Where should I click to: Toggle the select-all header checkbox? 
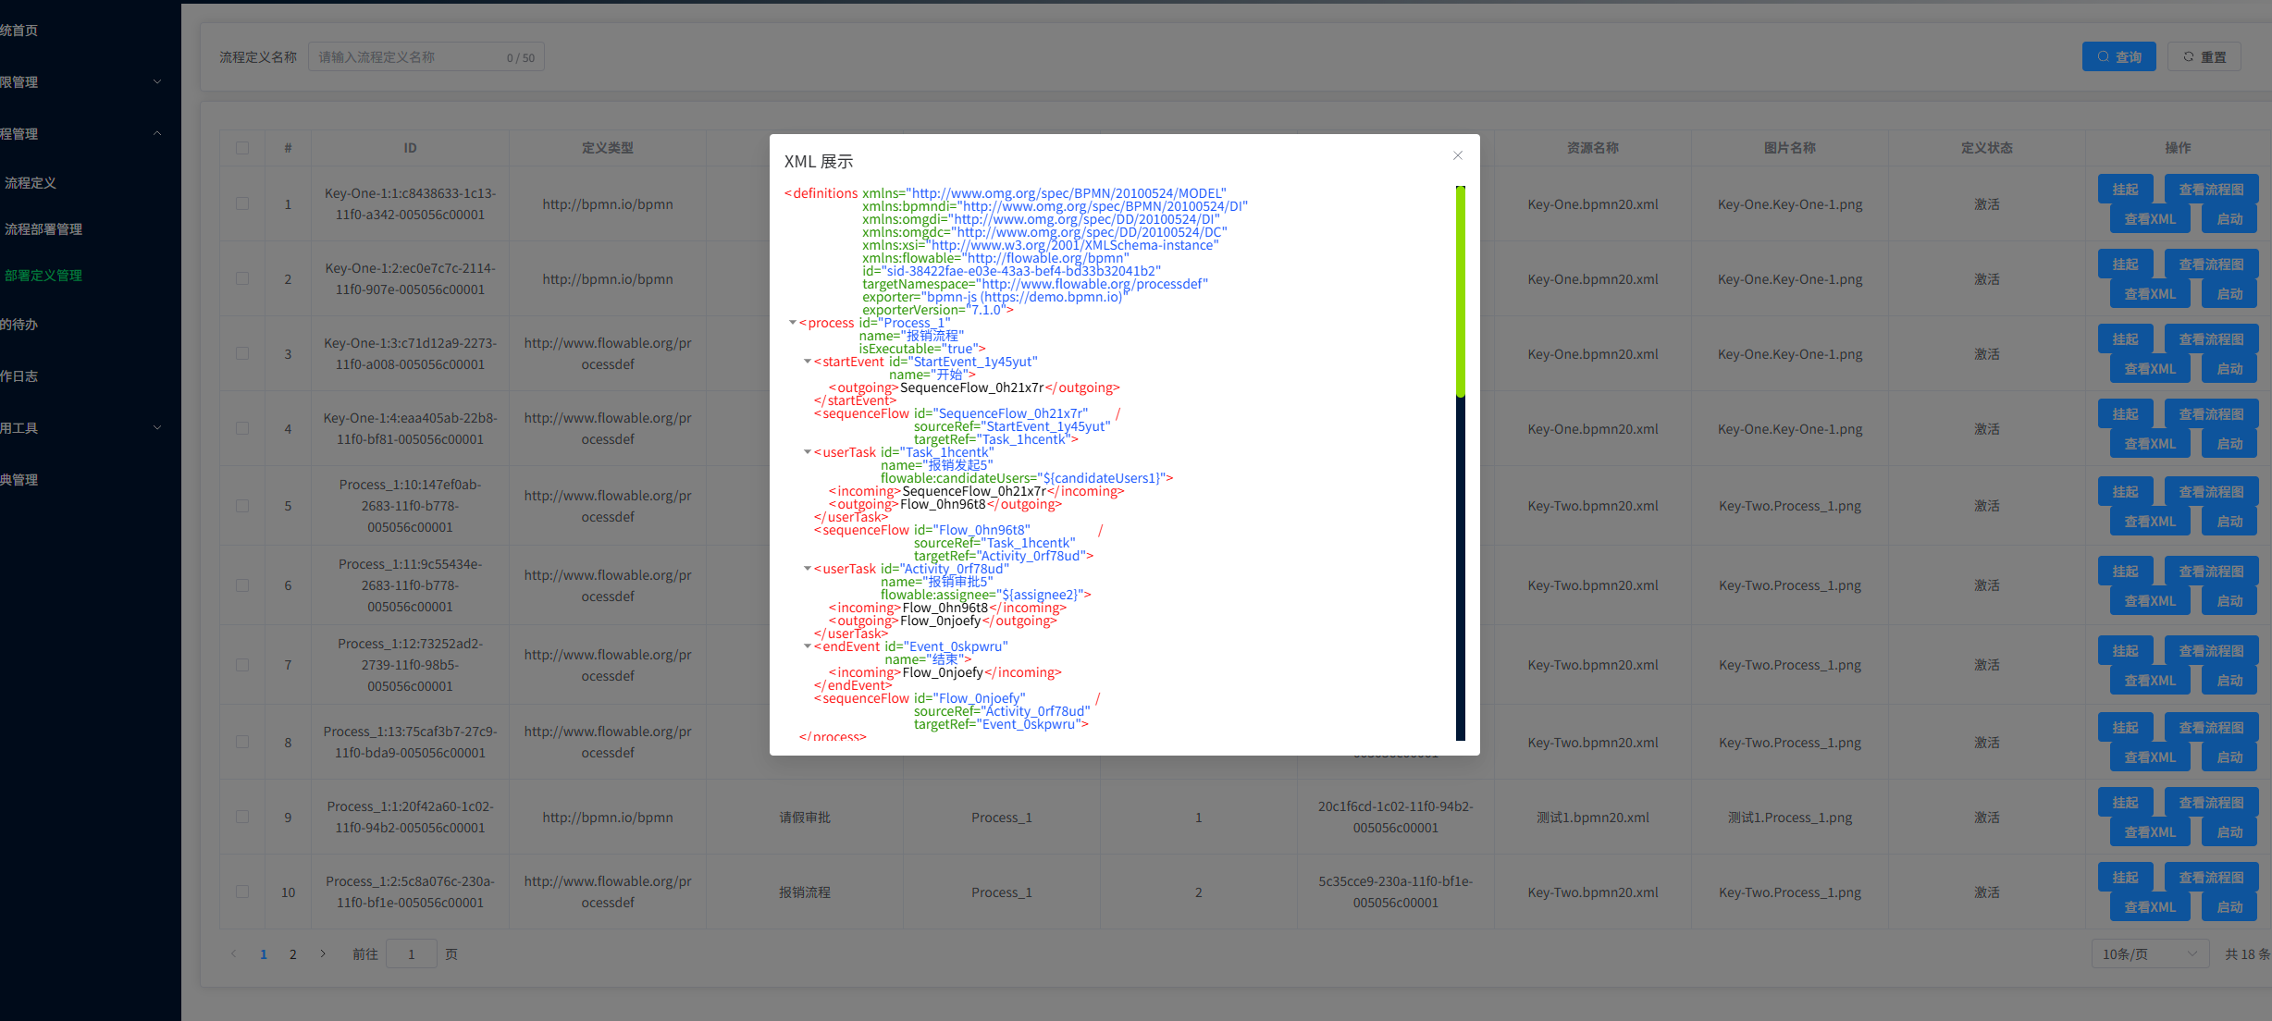pyautogui.click(x=242, y=148)
